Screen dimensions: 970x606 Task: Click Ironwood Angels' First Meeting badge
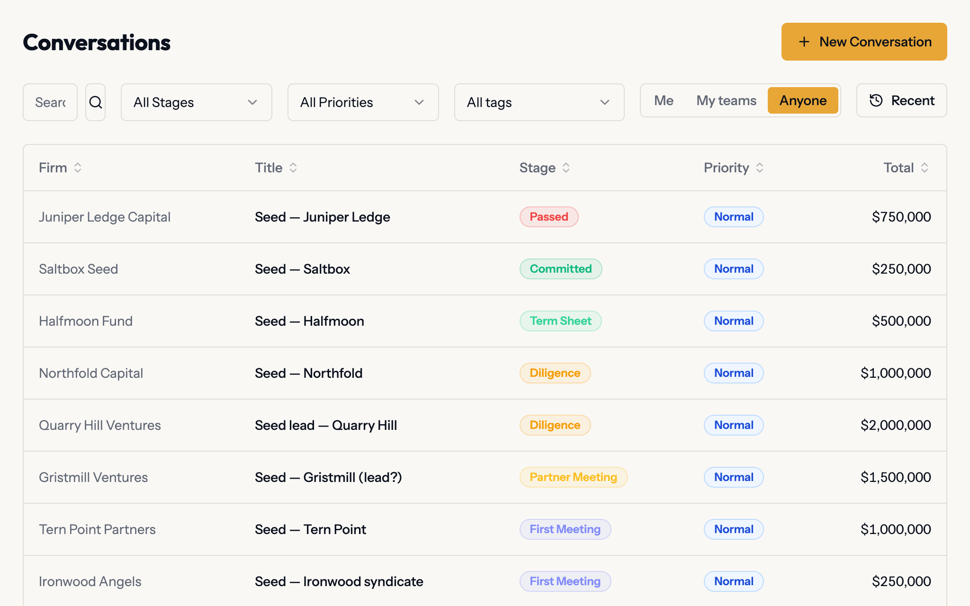pos(565,581)
